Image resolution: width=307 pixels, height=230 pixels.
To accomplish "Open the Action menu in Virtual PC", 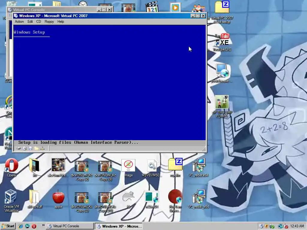I will [x=19, y=22].
